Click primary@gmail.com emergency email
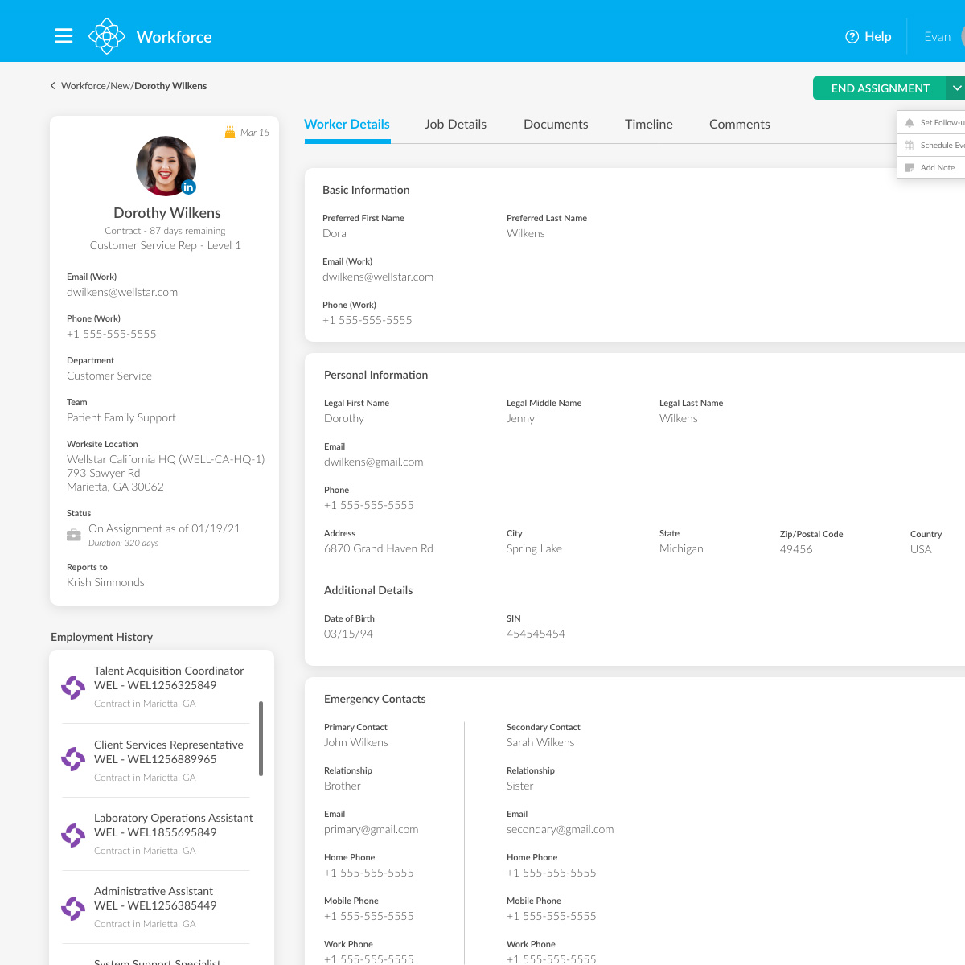Screen dimensions: 965x965 (371, 829)
